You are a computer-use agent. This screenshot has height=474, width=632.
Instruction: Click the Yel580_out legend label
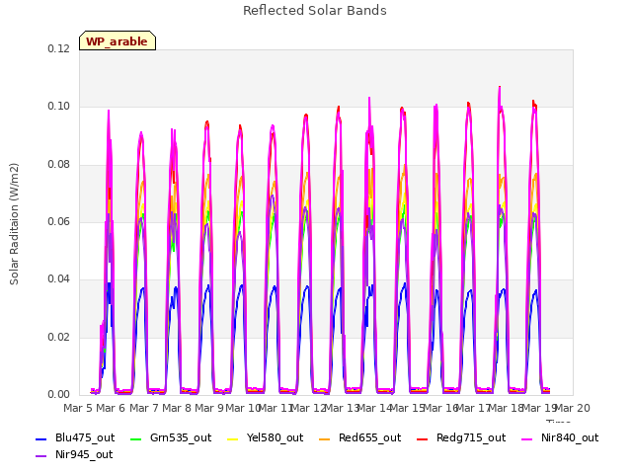[x=275, y=437]
